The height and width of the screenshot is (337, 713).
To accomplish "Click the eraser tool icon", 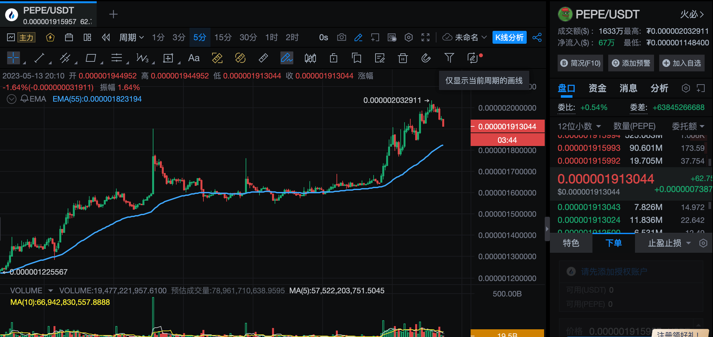I will [426, 58].
